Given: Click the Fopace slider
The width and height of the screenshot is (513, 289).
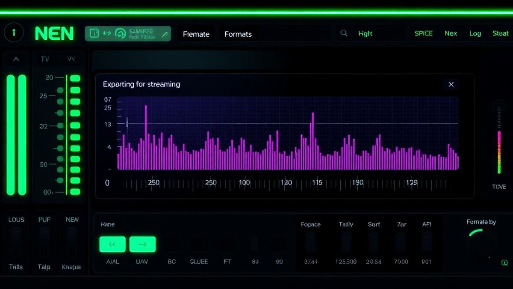Looking at the screenshot, I should coord(310,242).
